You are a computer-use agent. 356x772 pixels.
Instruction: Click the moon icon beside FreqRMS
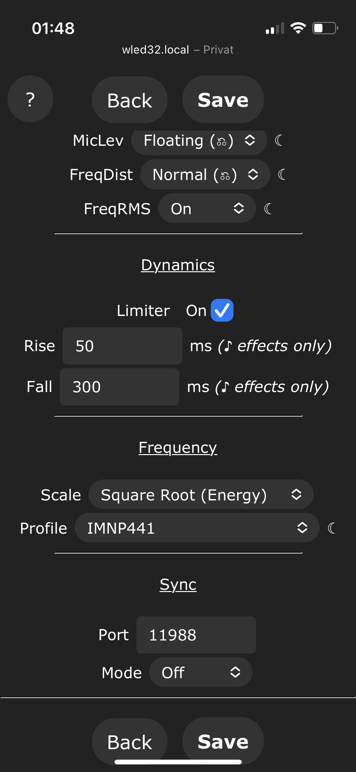tap(268, 209)
